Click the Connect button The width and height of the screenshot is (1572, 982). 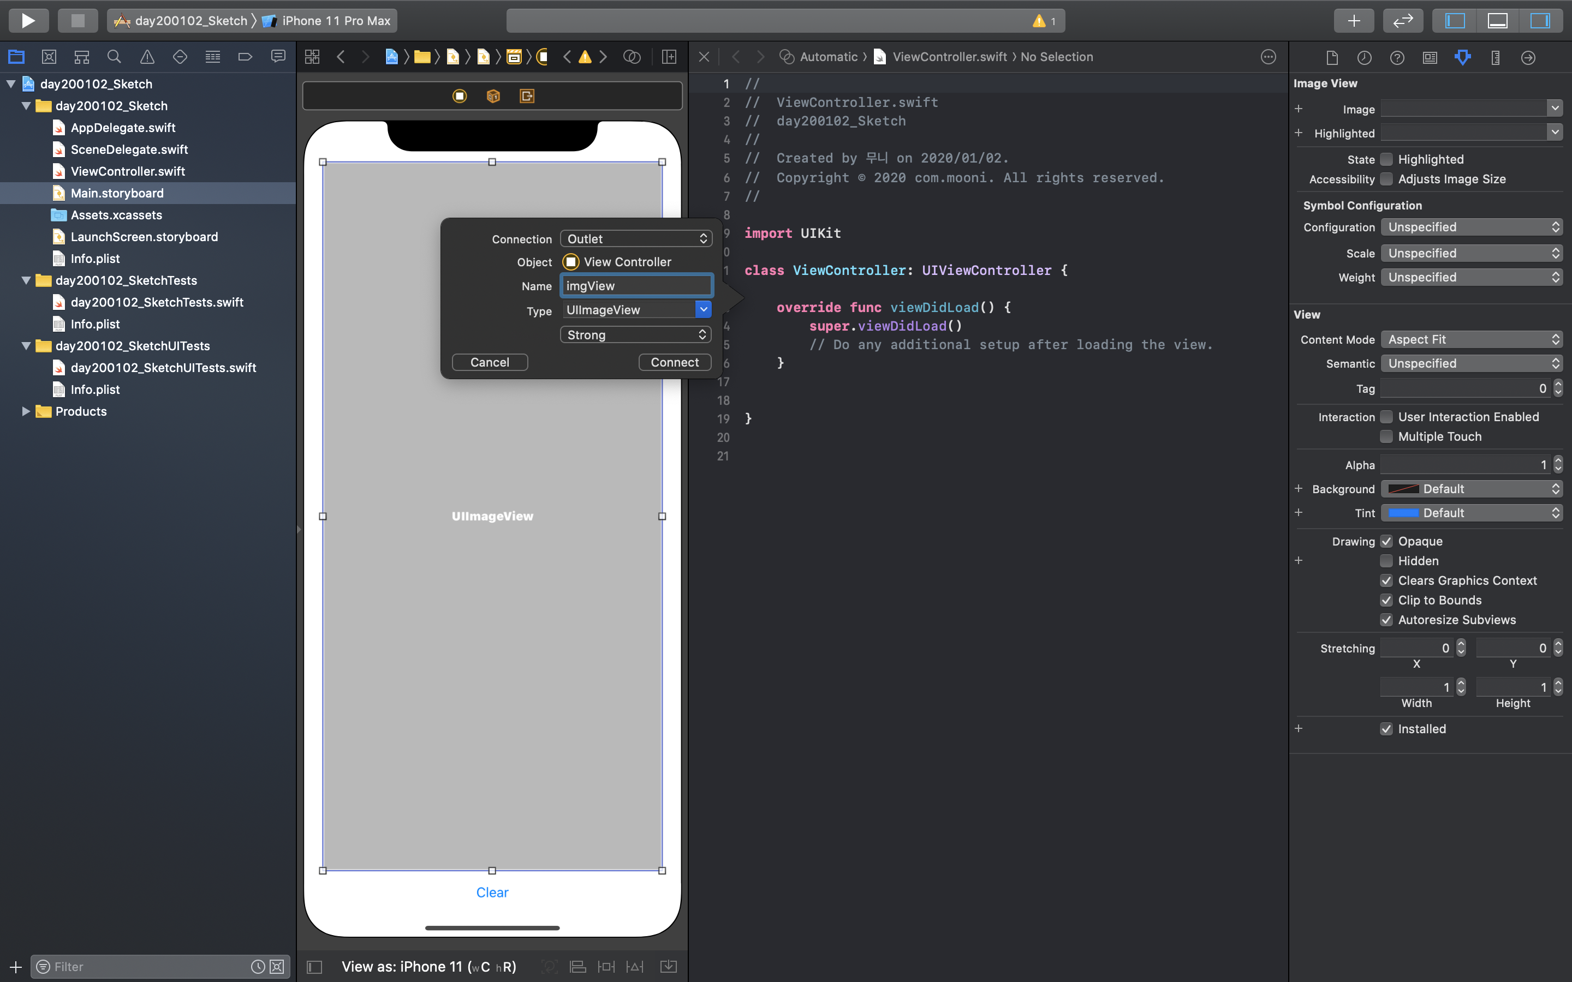point(674,362)
